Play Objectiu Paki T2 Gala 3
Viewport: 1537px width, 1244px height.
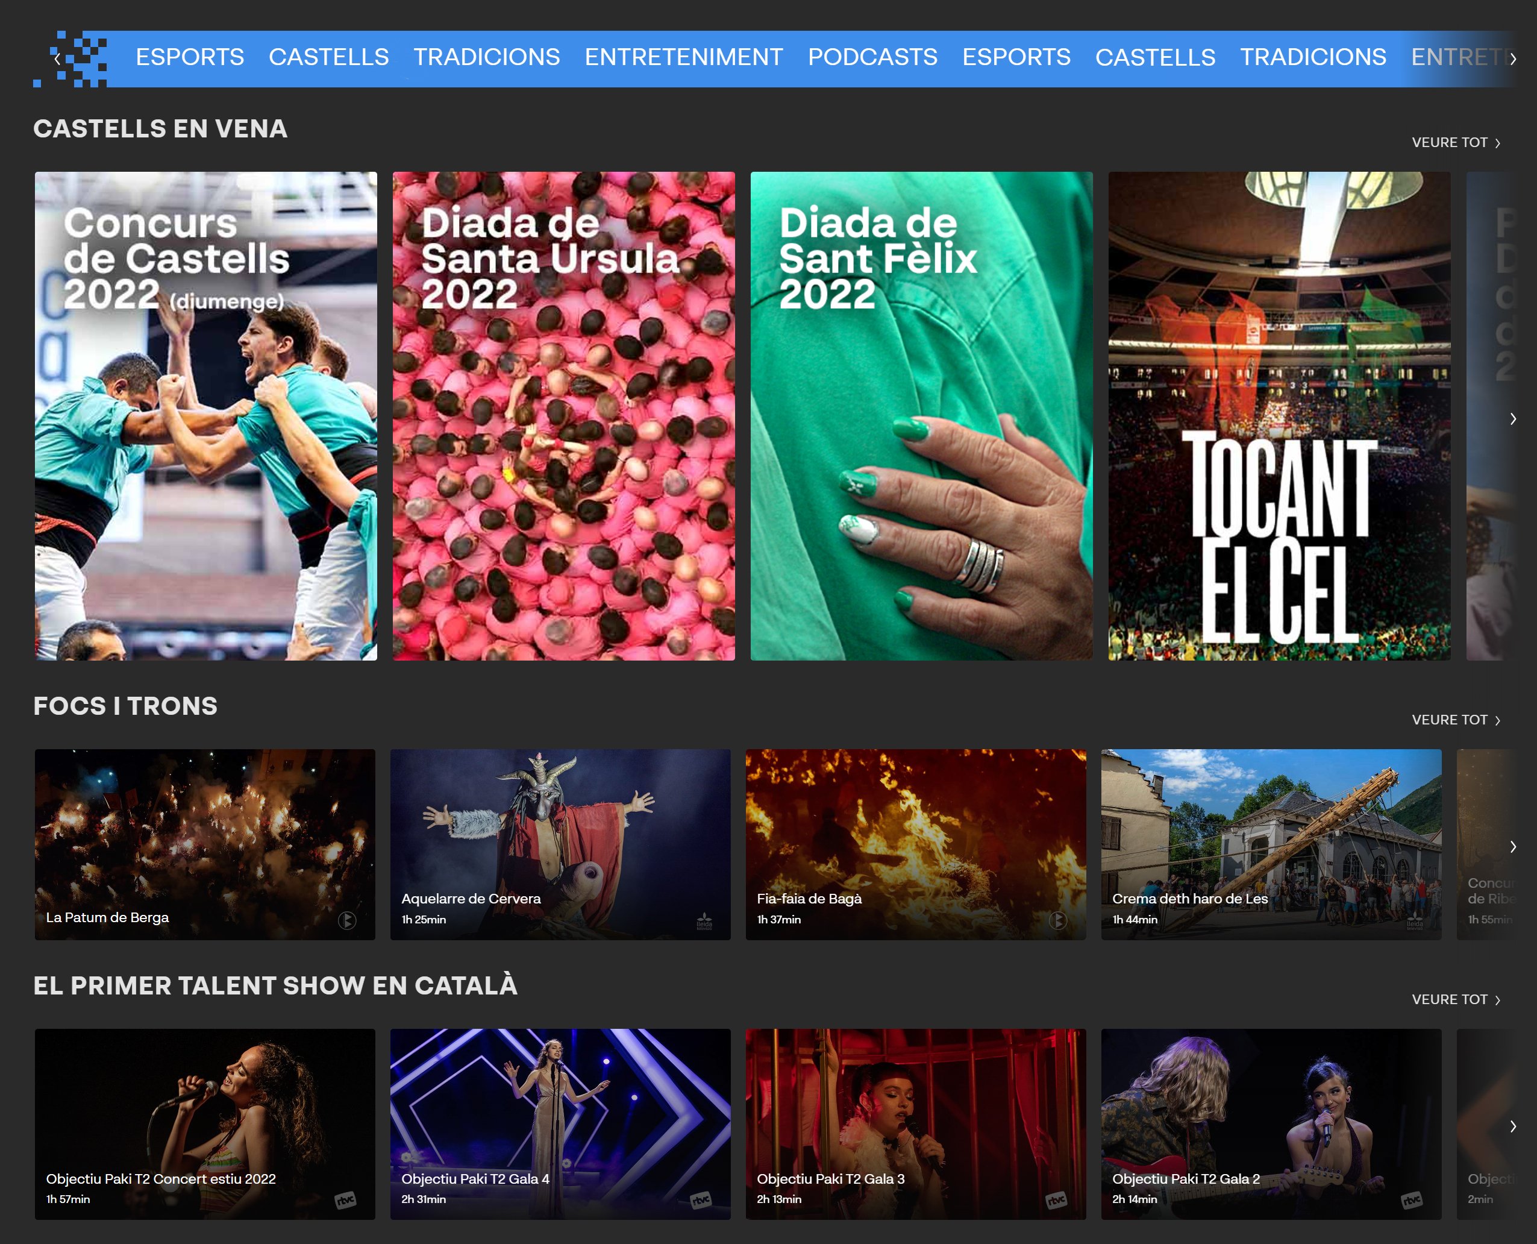(x=915, y=1123)
